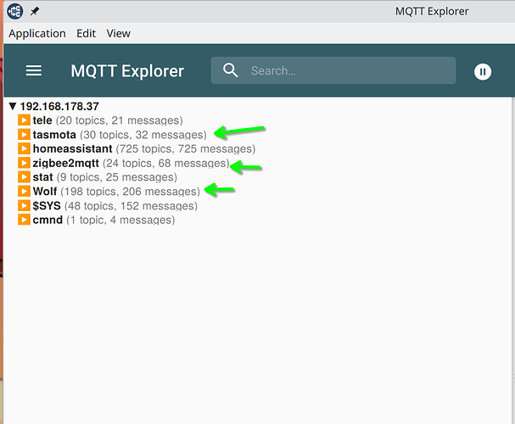Expand the Wolf topic arrow
This screenshot has height=424, width=515.
[x=24, y=192]
